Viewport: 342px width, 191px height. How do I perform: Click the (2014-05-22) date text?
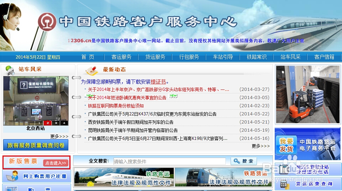point(254,114)
